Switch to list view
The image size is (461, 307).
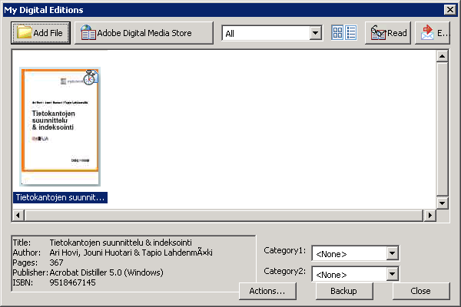tap(351, 33)
